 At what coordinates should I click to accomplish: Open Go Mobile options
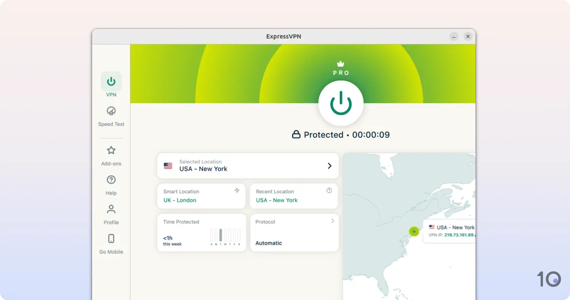111,238
